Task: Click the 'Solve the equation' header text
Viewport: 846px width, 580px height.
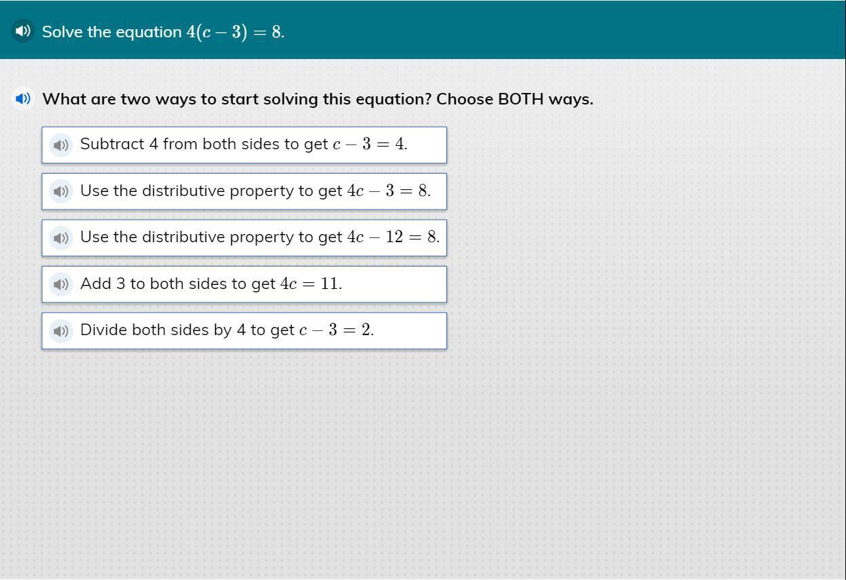Action: point(112,32)
